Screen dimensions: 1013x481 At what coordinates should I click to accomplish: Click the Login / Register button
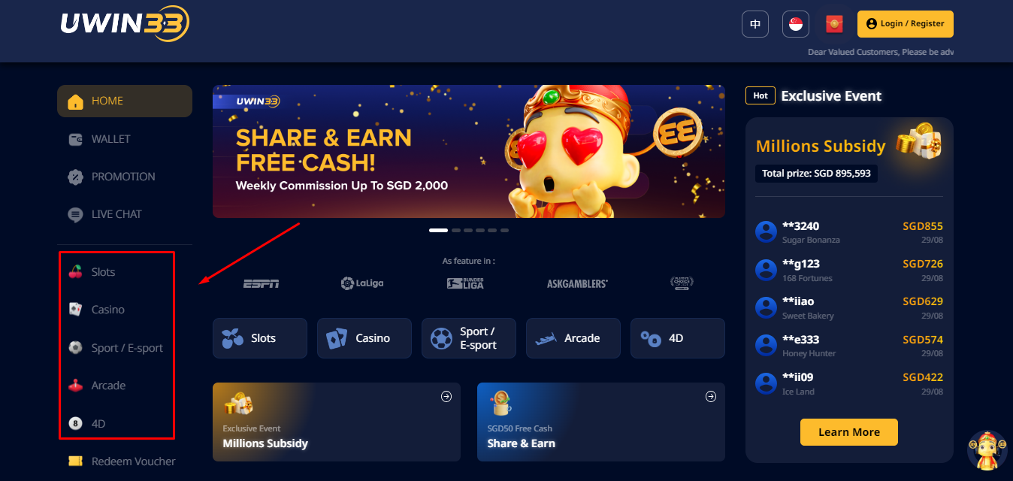point(906,24)
